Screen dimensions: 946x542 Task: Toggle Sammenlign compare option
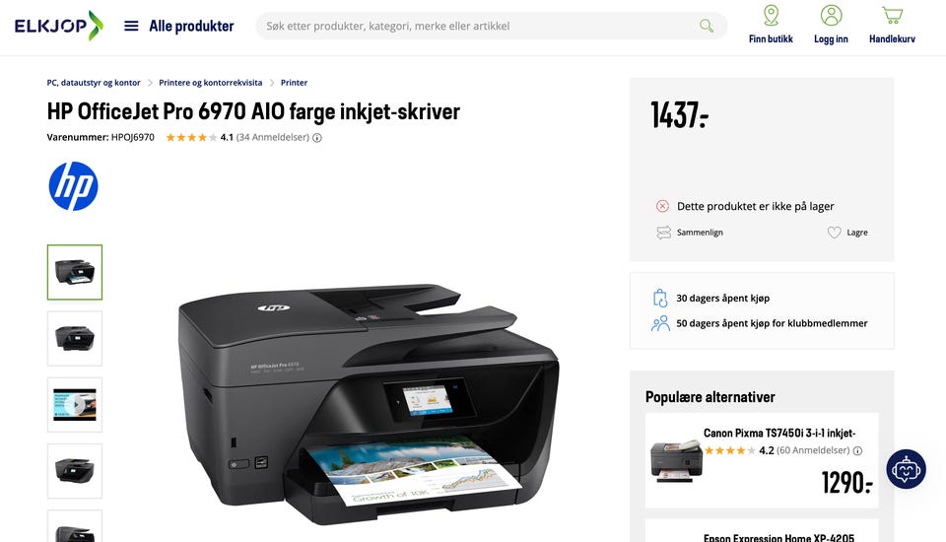coord(690,233)
